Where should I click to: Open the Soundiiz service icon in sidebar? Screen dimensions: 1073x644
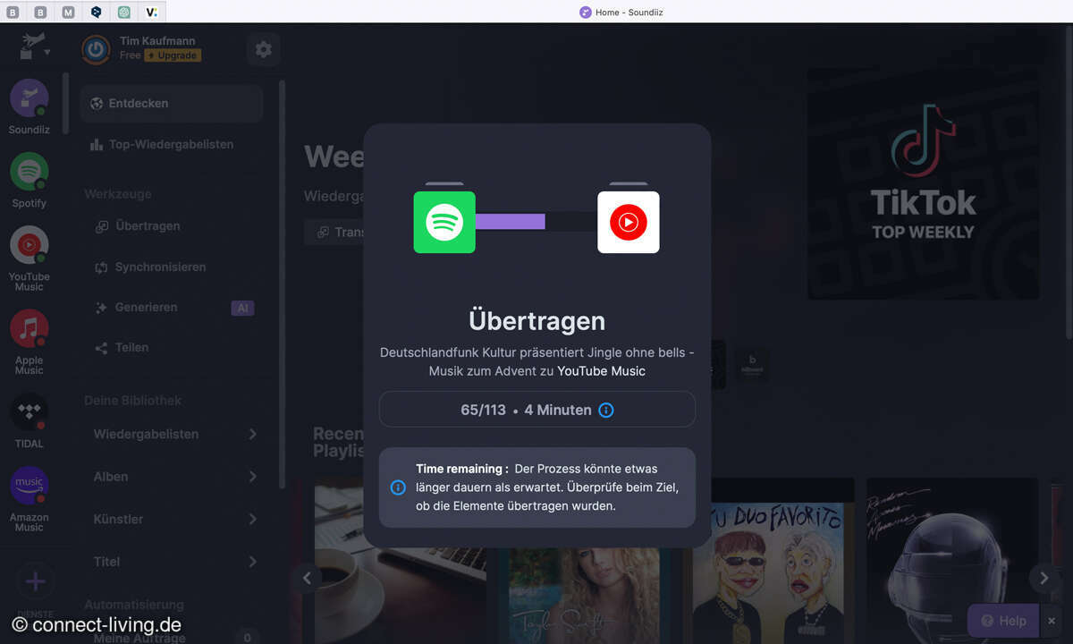tap(30, 98)
